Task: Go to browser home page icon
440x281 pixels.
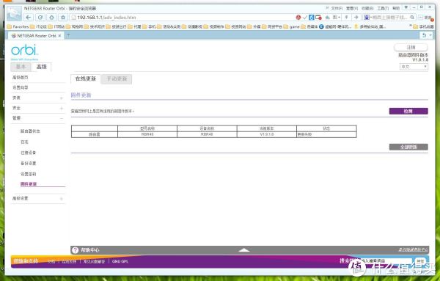Action: point(51,18)
